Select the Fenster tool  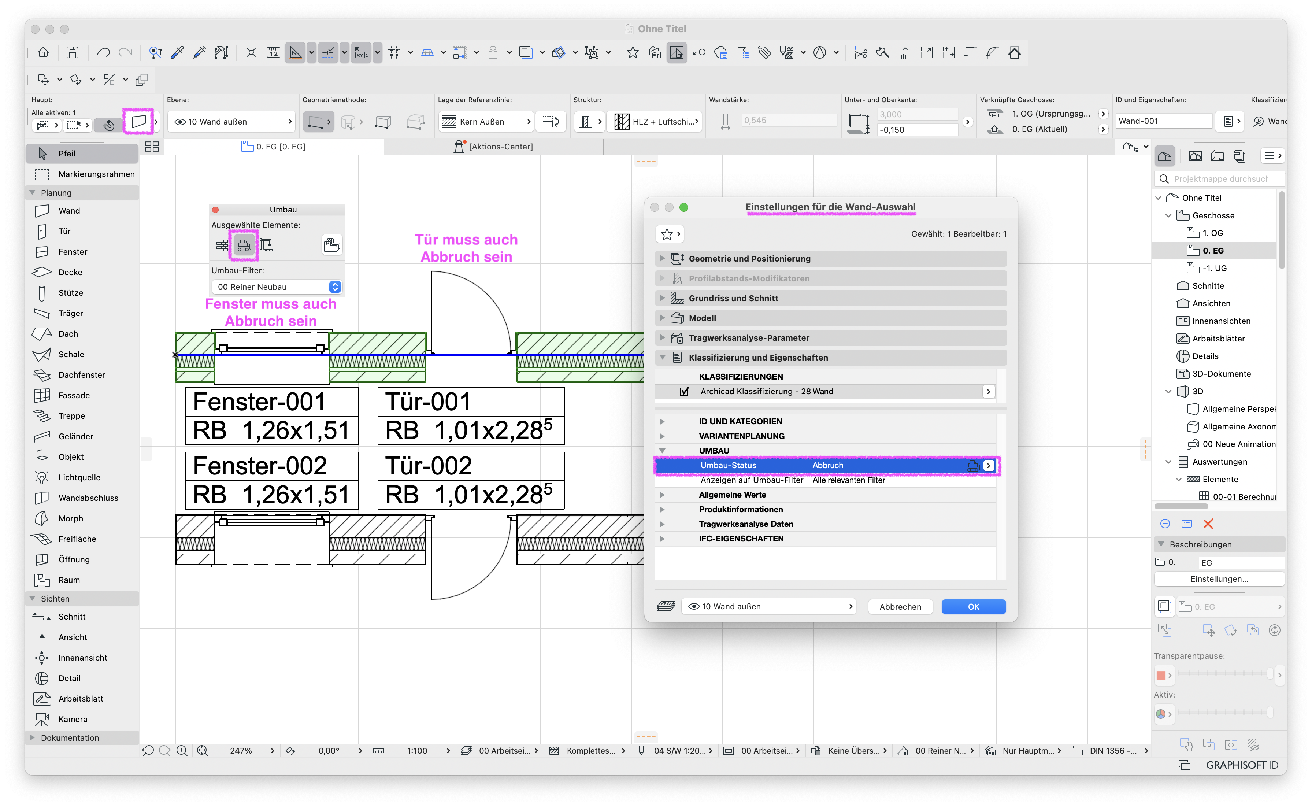[82, 252]
